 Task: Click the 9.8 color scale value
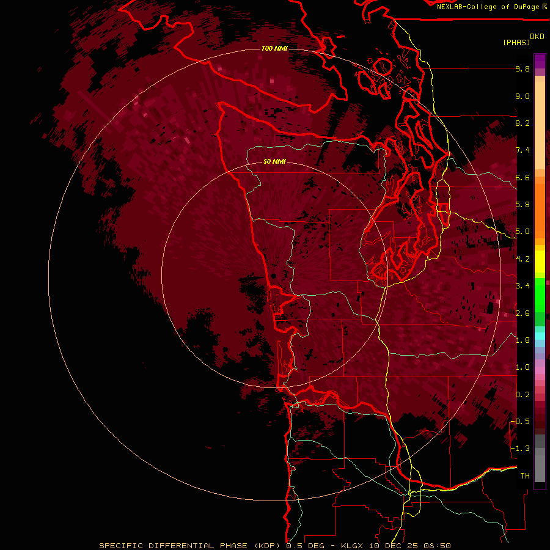pyautogui.click(x=522, y=68)
